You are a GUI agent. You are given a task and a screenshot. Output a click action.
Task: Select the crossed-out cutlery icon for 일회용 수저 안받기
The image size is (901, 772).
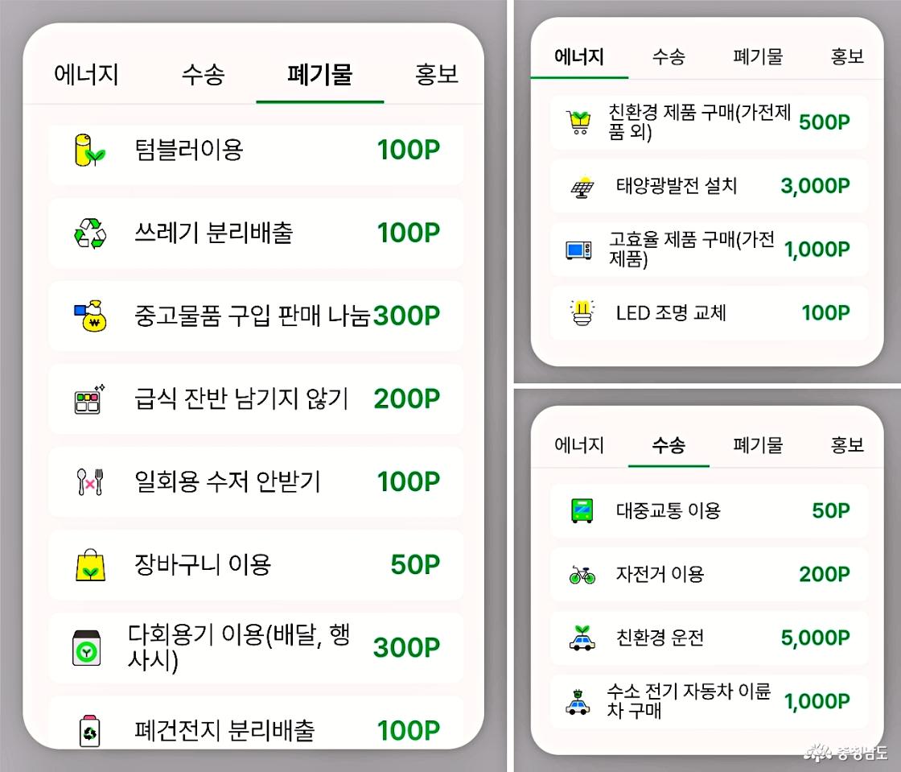click(90, 481)
